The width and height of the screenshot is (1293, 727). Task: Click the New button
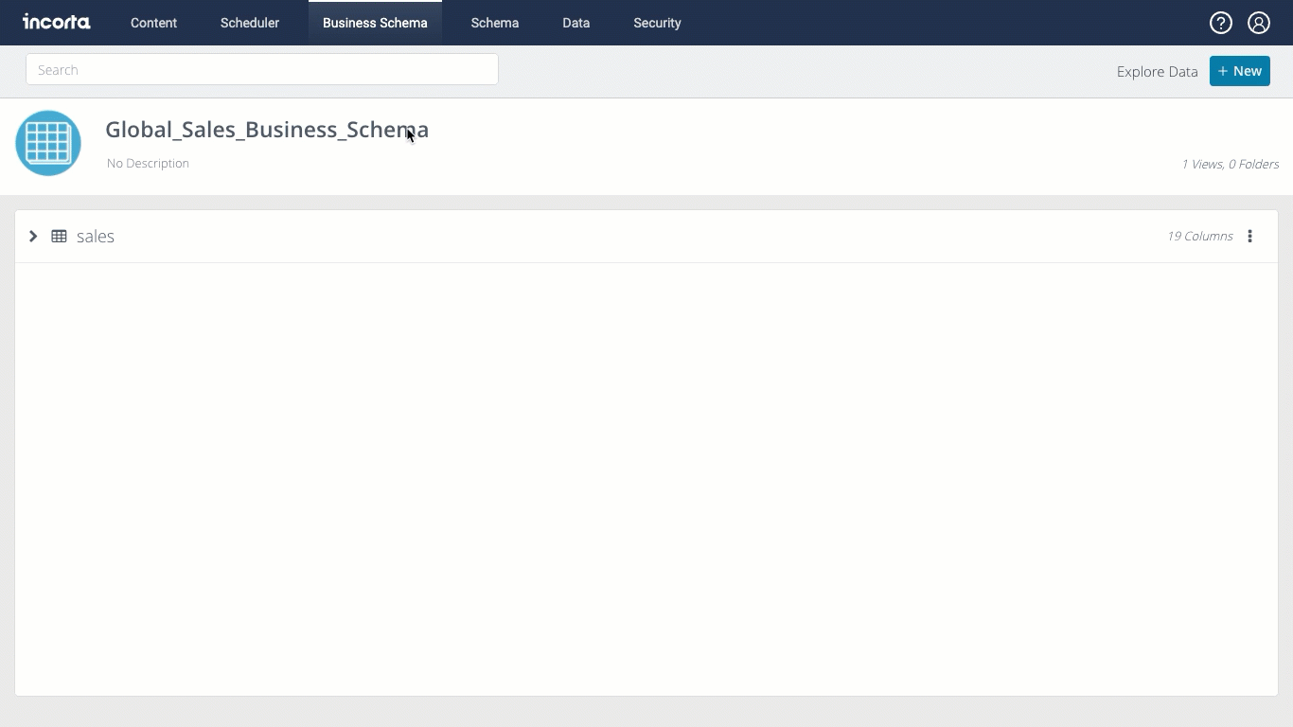(x=1240, y=71)
